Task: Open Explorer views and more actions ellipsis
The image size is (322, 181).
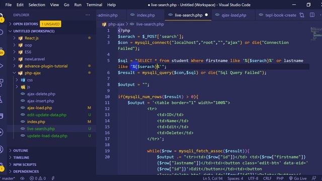Action: 88,15
